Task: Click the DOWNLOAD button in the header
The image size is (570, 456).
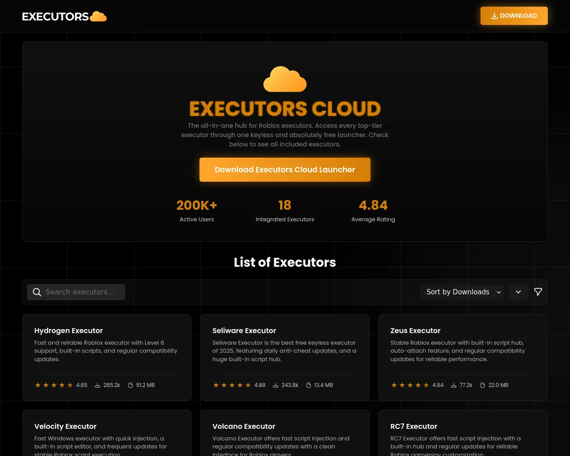Action: coord(514,16)
